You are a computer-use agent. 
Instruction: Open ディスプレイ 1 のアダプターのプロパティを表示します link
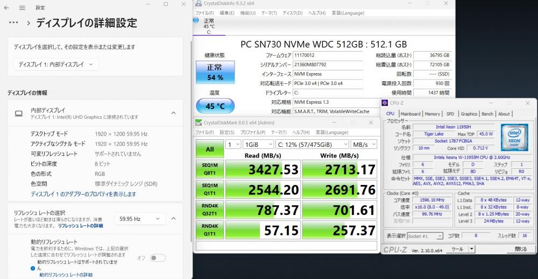click(83, 194)
